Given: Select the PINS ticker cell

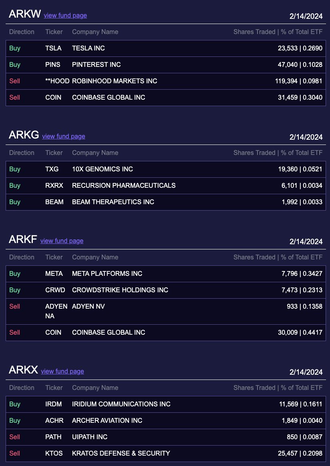Looking at the screenshot, I should [x=52, y=64].
